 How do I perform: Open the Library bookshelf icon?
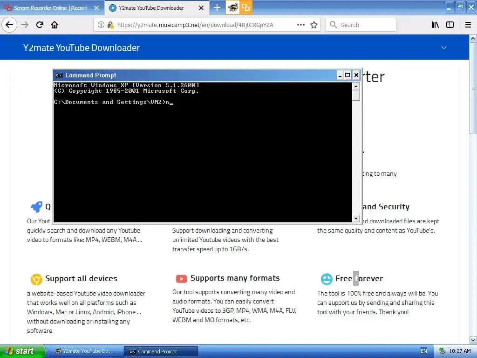pyautogui.click(x=435, y=25)
